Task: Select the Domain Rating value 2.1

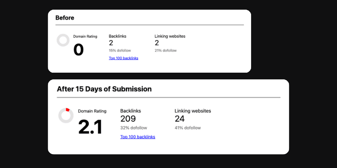Action: [90, 127]
